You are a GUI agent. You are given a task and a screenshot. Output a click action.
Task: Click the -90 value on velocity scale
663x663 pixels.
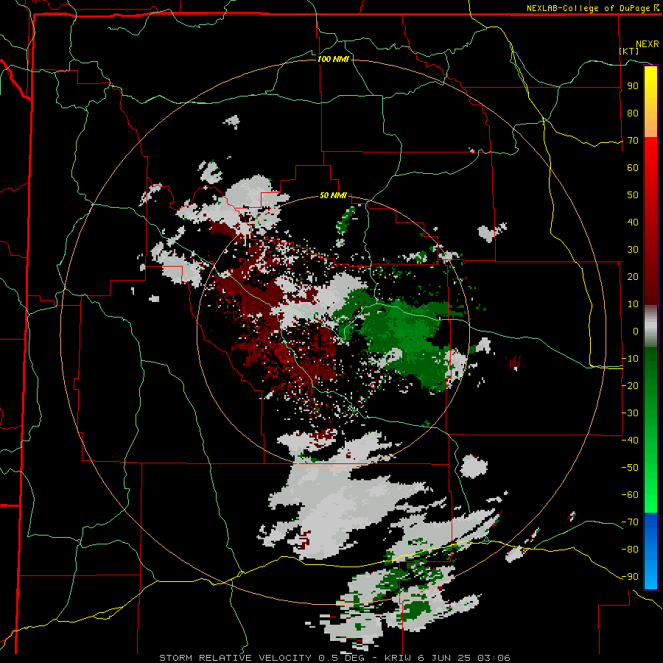tap(630, 577)
